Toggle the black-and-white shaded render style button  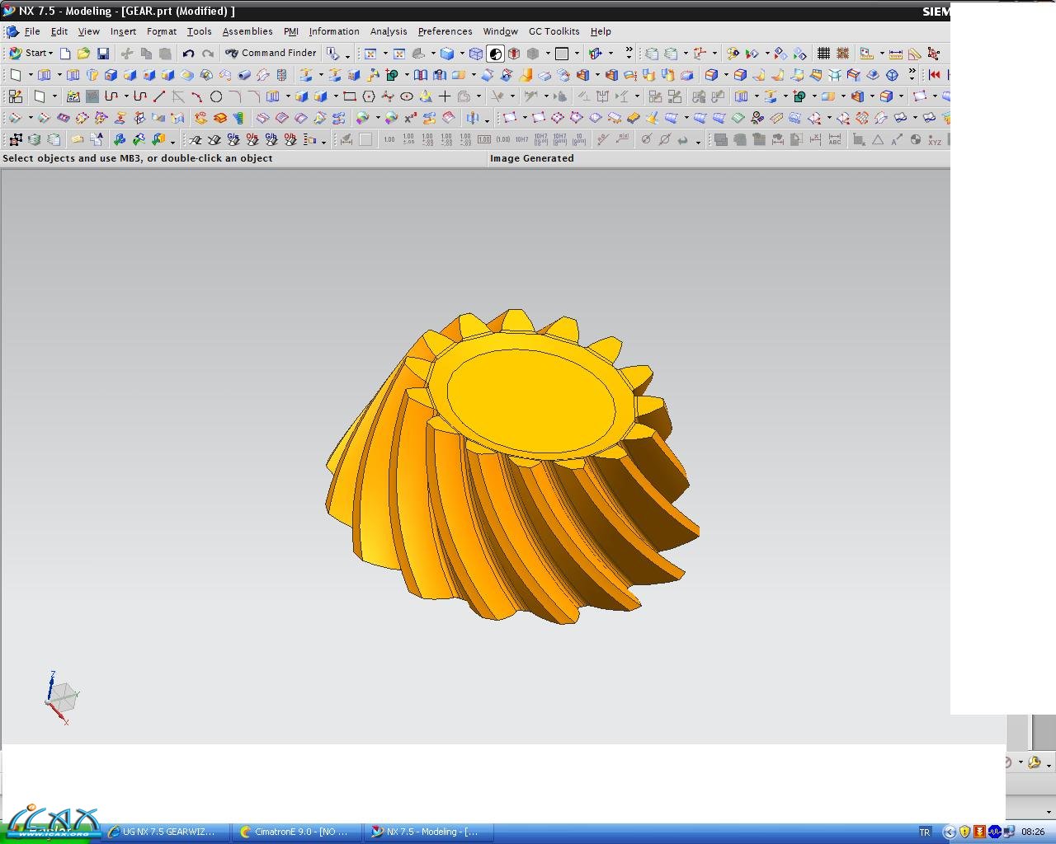pyautogui.click(x=495, y=54)
